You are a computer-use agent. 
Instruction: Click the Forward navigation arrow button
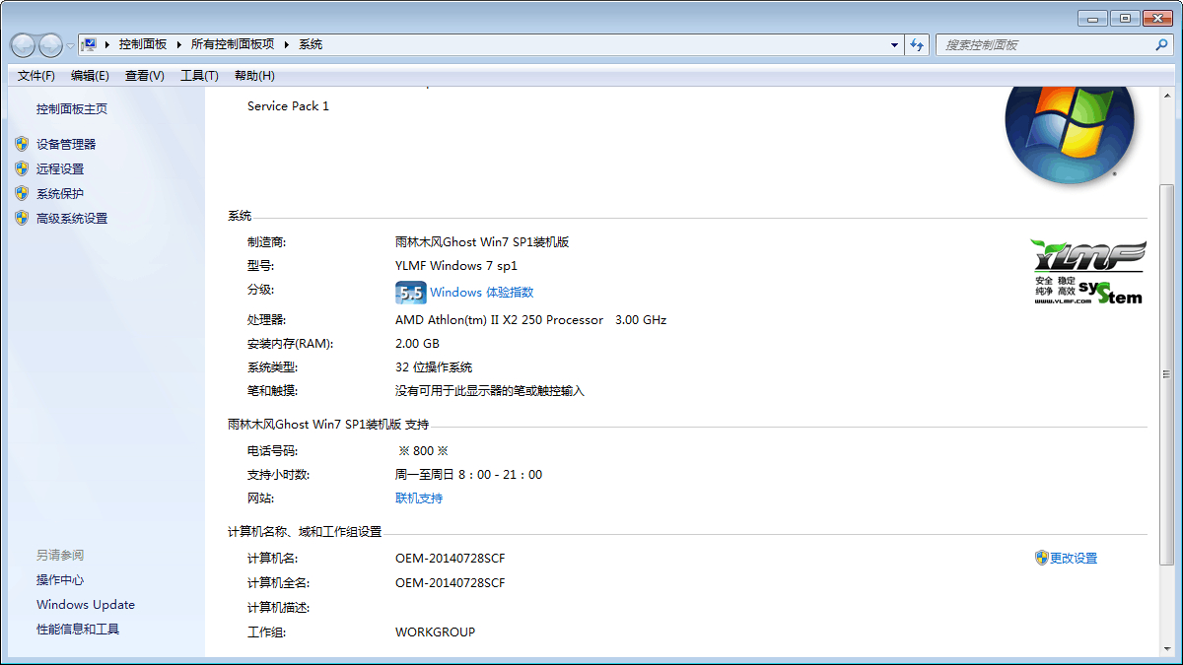click(x=50, y=44)
